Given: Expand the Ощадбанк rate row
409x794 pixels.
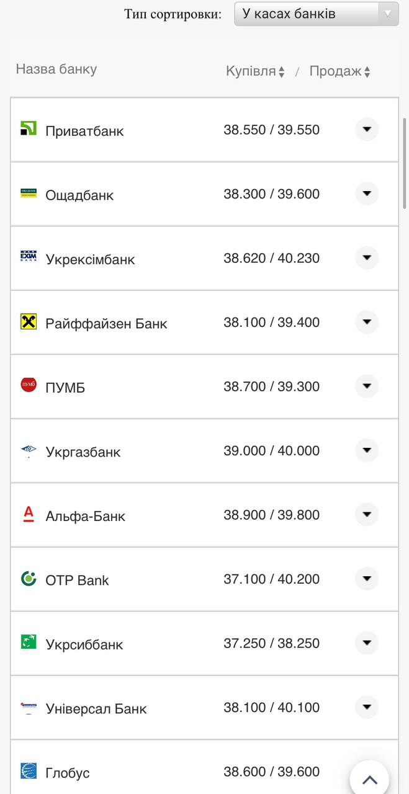Looking at the screenshot, I should [x=367, y=194].
